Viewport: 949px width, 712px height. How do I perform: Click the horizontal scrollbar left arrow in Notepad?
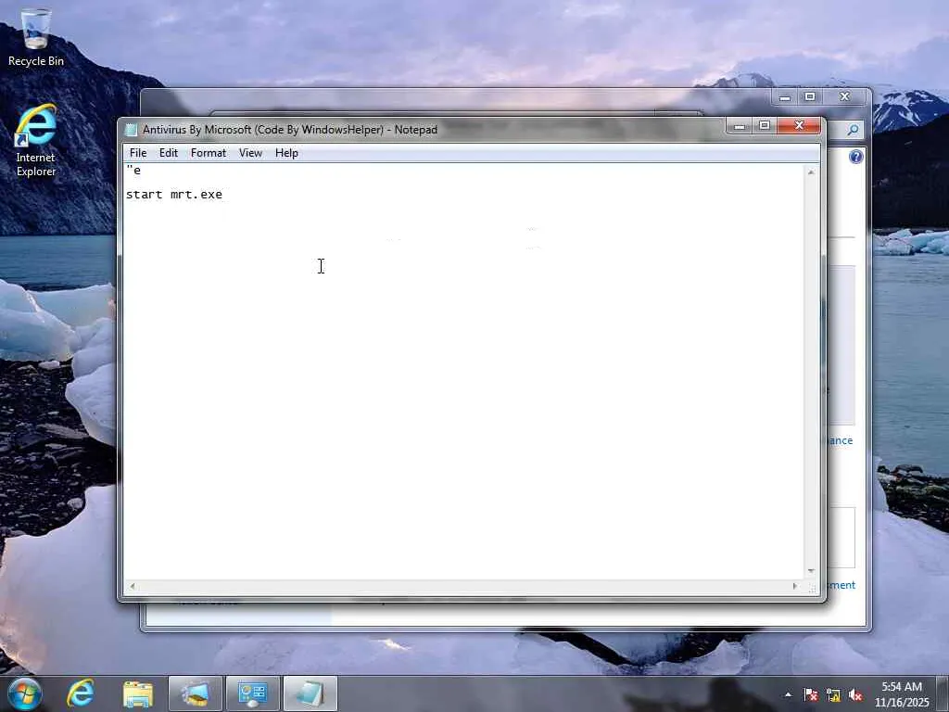tap(132, 586)
